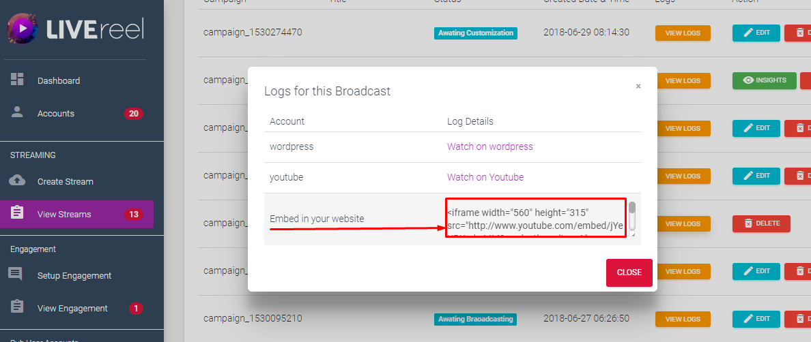The image size is (811, 342).
Task: Click the Accounts badge showing 20
Action: (133, 114)
